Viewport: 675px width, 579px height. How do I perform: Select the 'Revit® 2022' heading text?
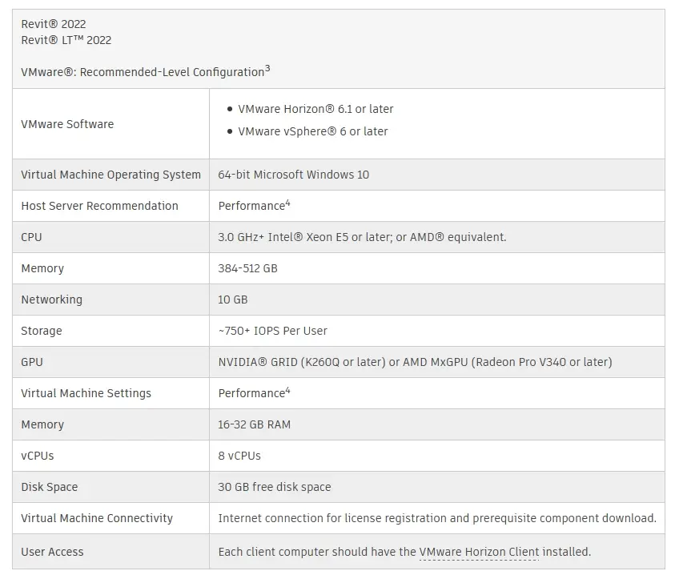[54, 24]
